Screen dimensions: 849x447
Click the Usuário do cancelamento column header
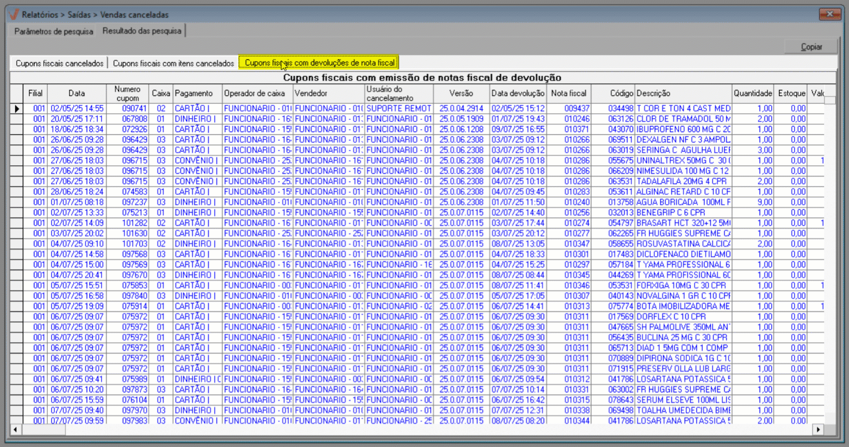pyautogui.click(x=398, y=93)
